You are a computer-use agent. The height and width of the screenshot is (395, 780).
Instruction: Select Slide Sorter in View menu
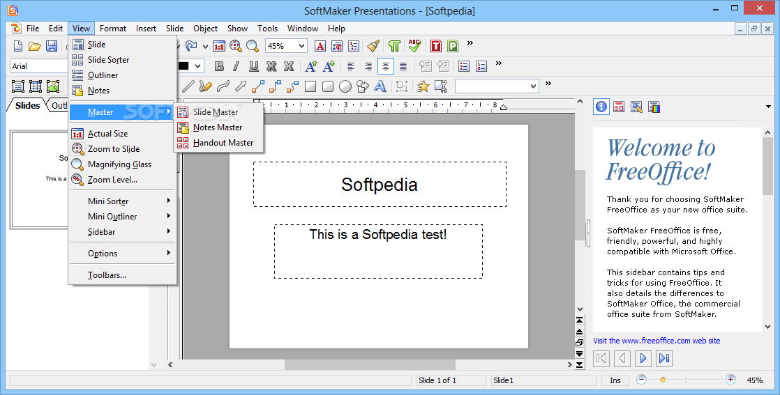[122, 60]
